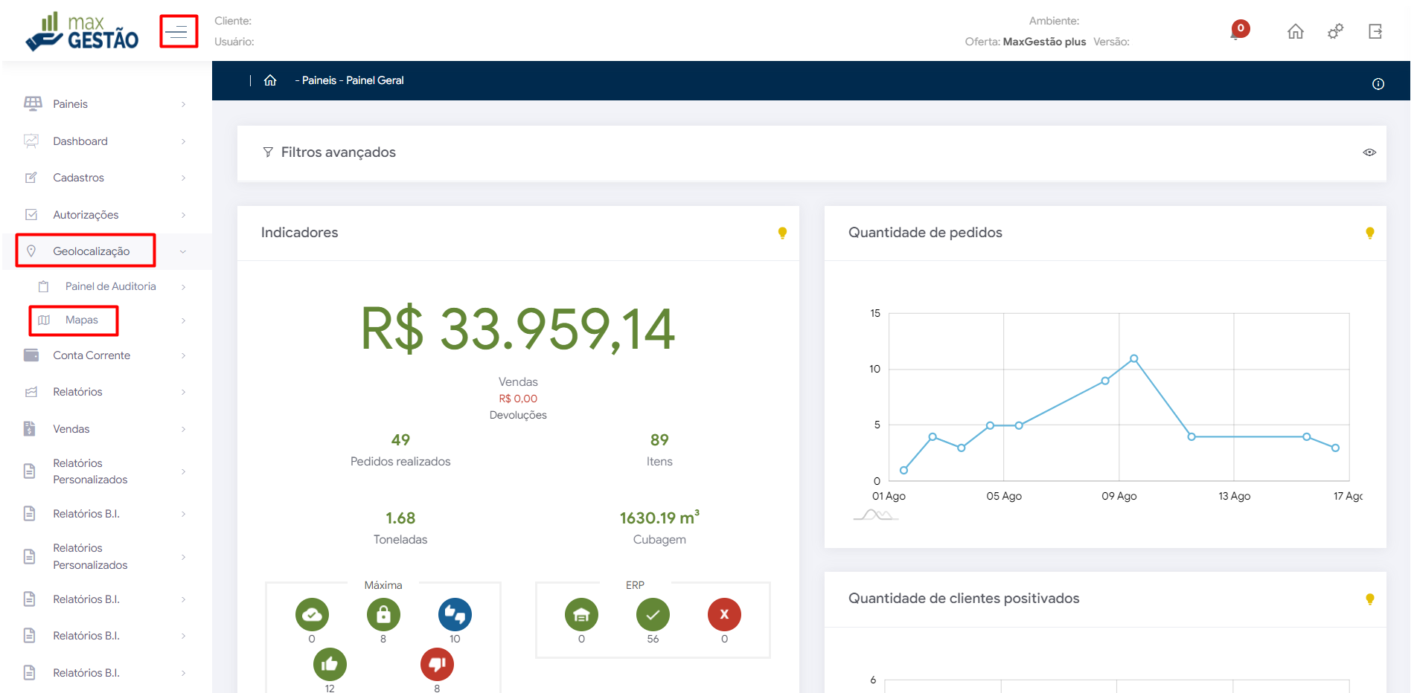
Task: Click the blue thumbs icon under Máxima
Action: click(x=455, y=614)
